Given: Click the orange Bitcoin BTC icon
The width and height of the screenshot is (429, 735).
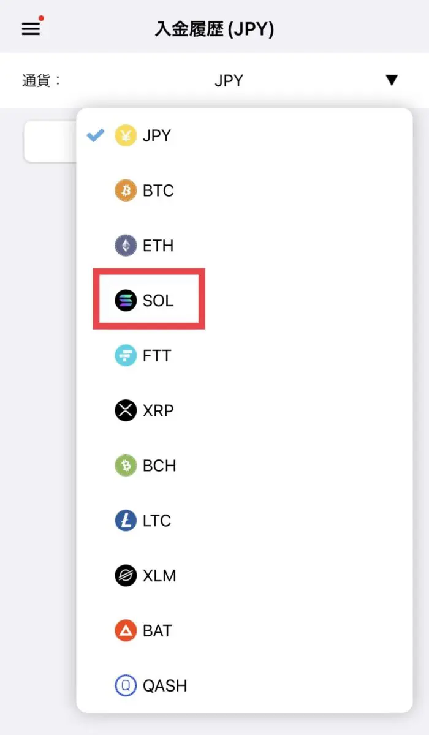Looking at the screenshot, I should (126, 190).
